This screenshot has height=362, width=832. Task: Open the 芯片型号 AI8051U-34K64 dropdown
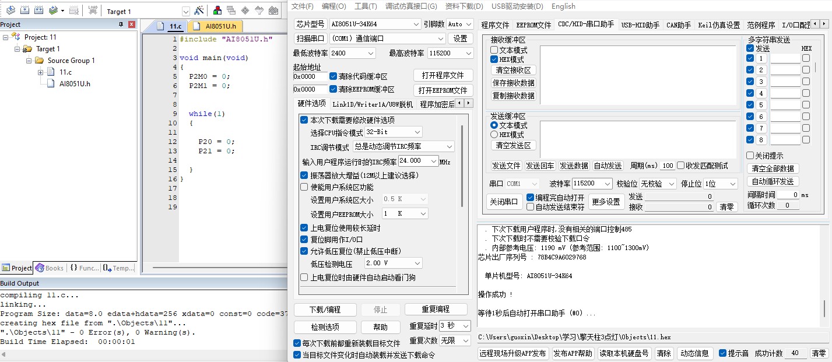click(416, 24)
